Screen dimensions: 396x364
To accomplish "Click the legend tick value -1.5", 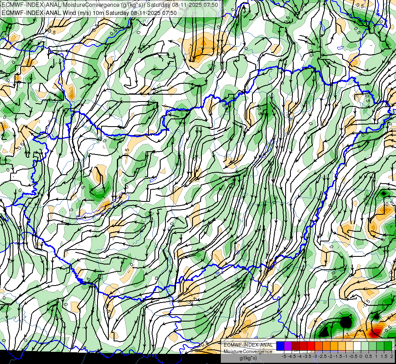I will [x=338, y=356].
